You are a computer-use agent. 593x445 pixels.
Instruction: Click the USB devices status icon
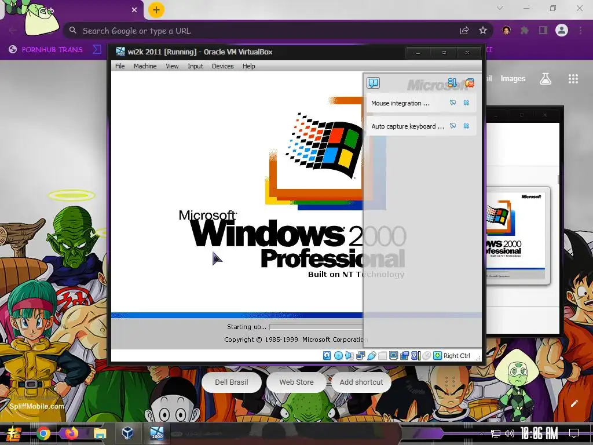pos(371,356)
